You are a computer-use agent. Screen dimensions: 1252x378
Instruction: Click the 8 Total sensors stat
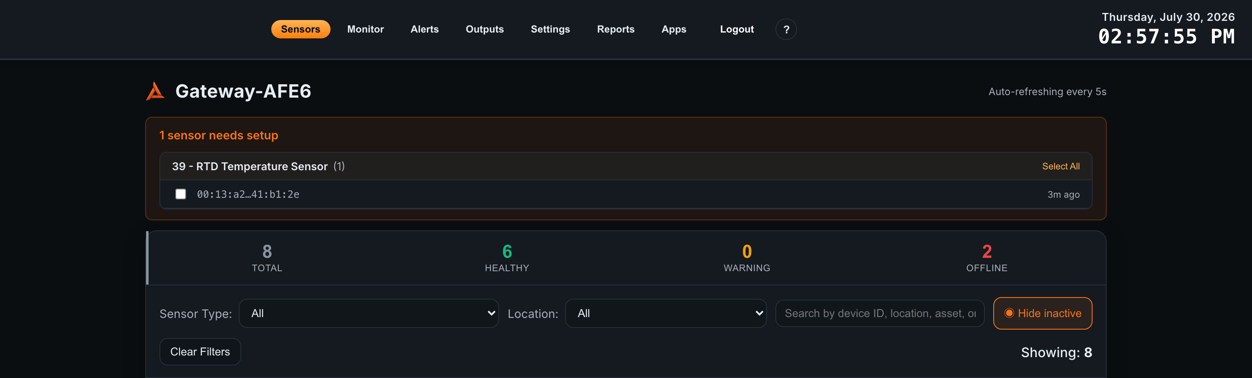coord(267,258)
